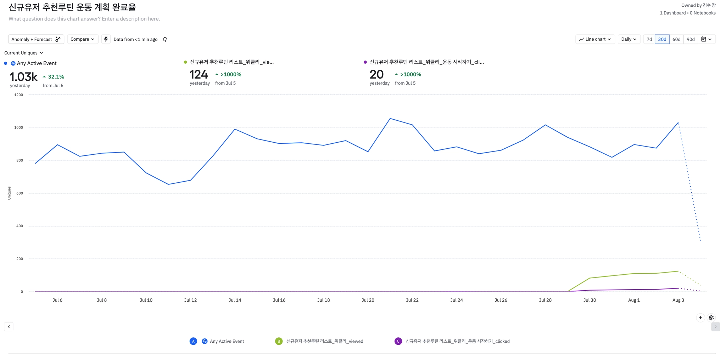
Task: Click the lightning bolt data freshness icon
Action: click(106, 39)
